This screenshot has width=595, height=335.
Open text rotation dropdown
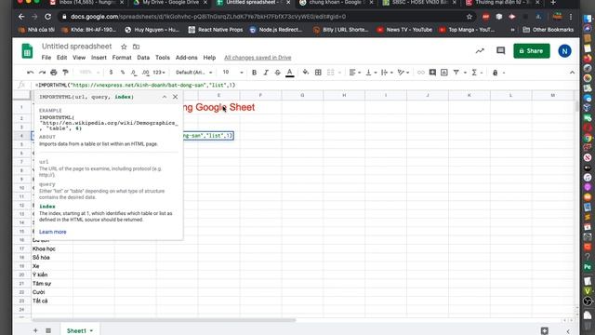click(403, 73)
